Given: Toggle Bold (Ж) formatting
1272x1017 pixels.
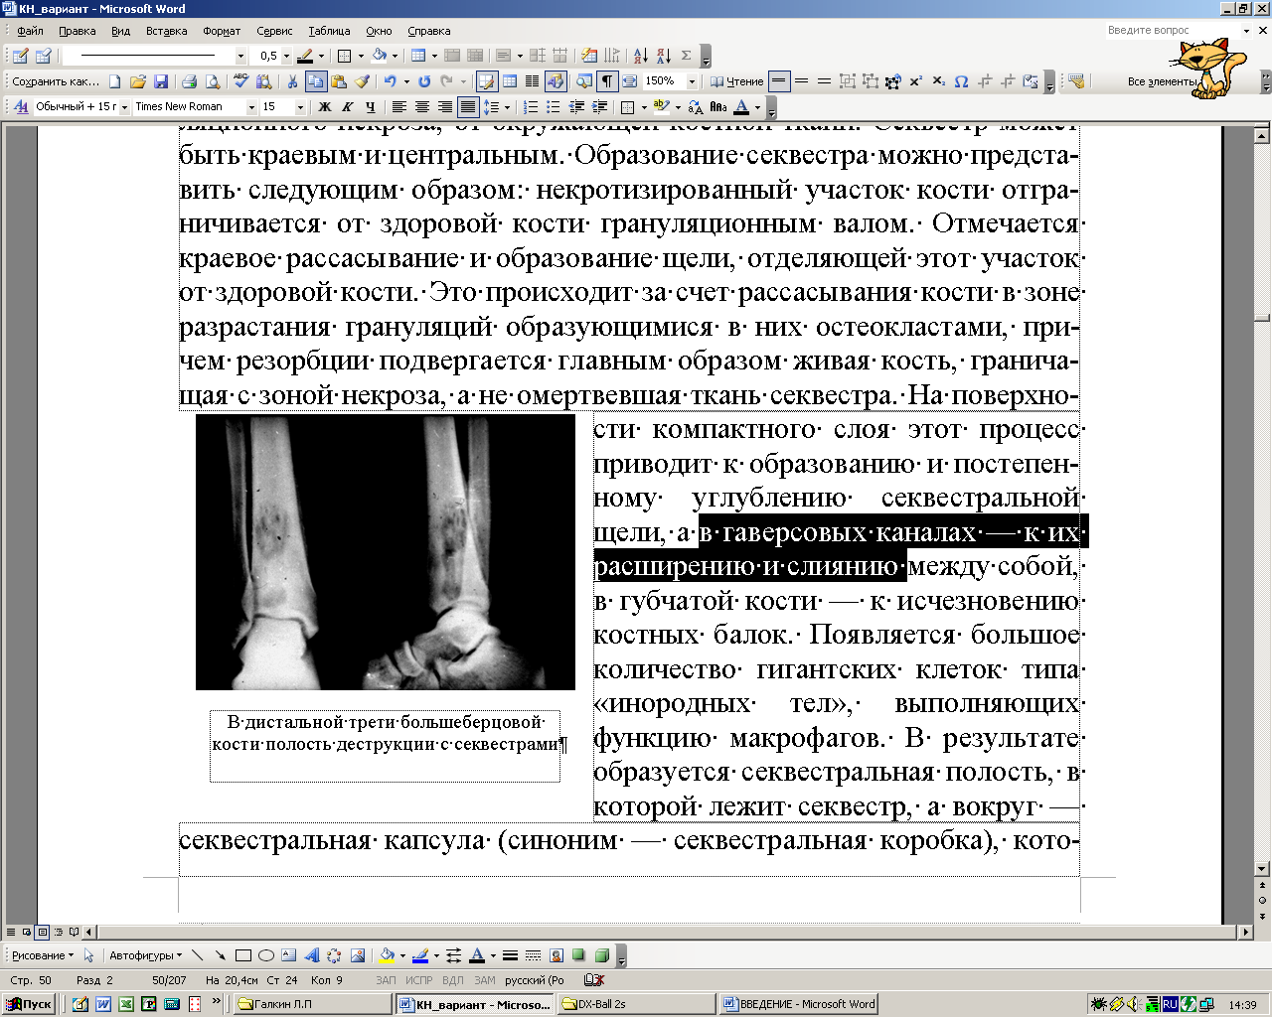Looking at the screenshot, I should [324, 106].
